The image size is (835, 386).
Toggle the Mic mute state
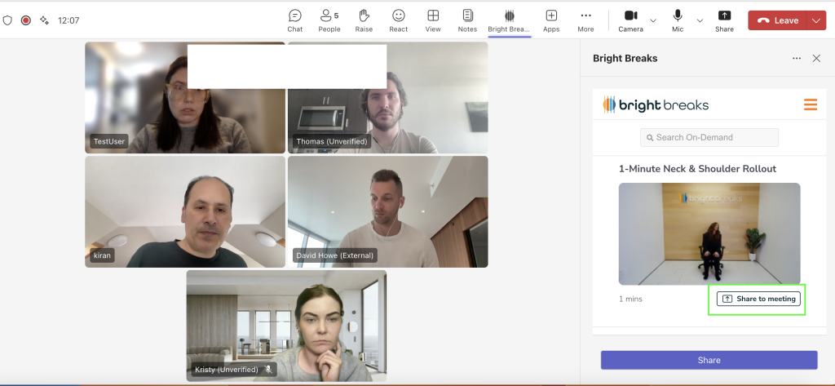(678, 20)
